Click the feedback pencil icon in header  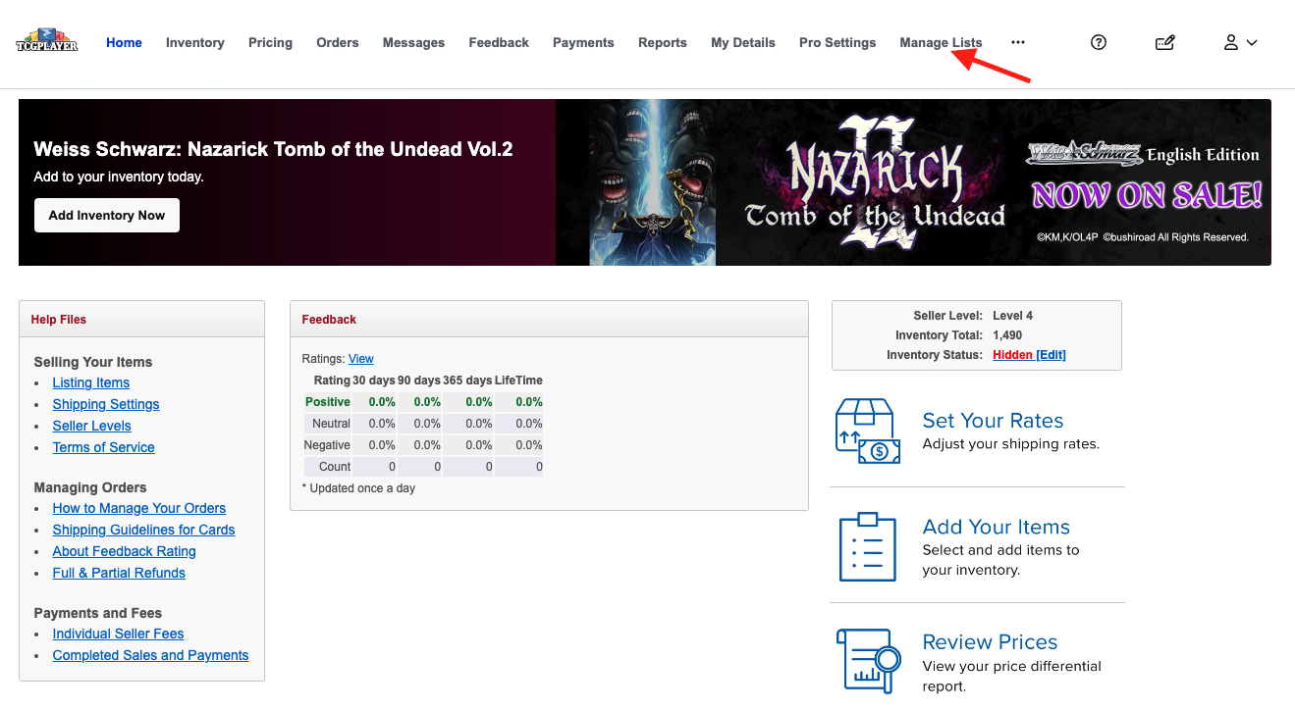point(1165,42)
